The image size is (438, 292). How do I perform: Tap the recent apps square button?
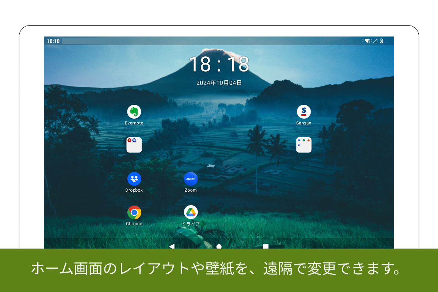click(x=266, y=247)
